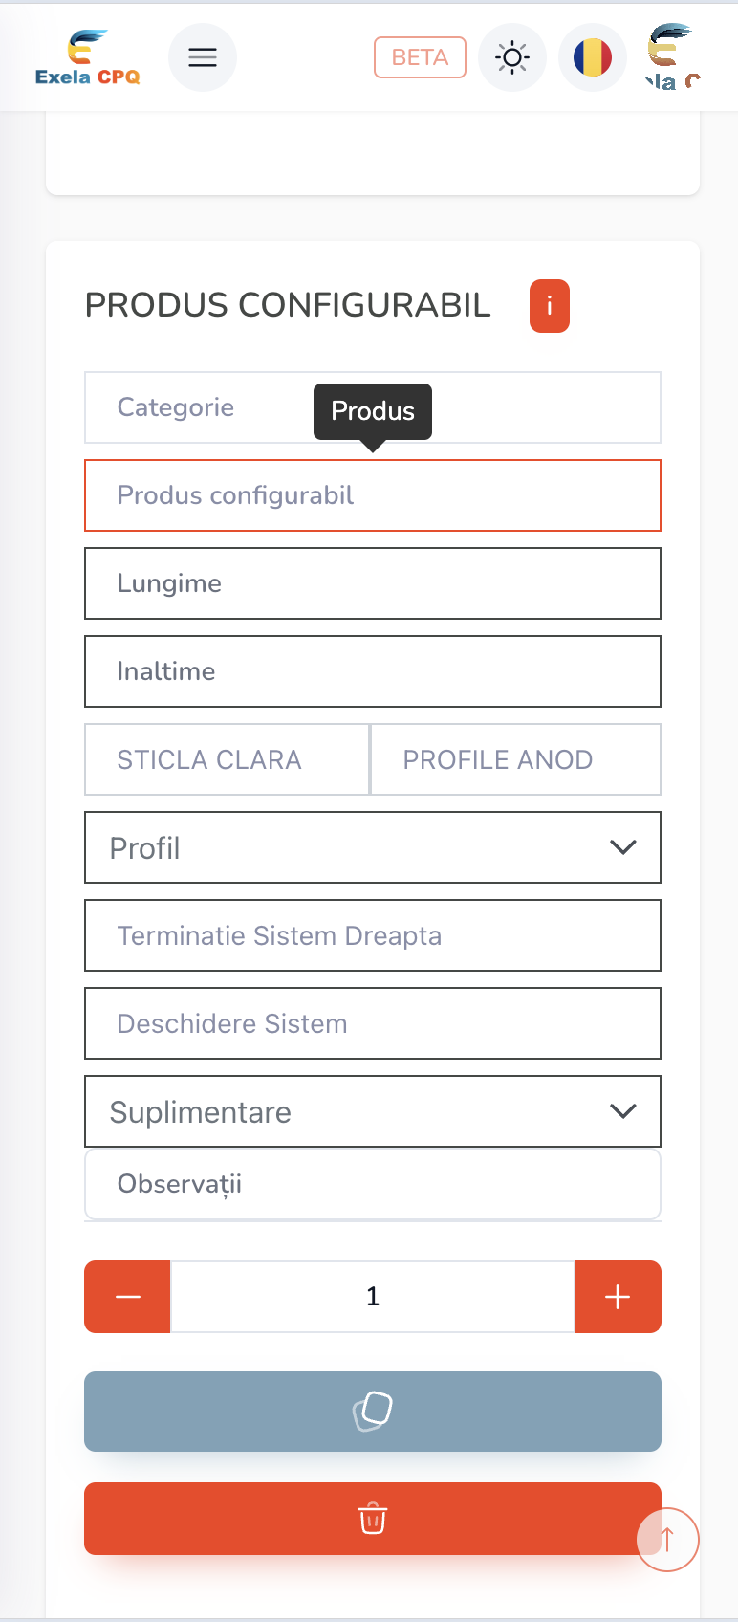The width and height of the screenshot is (738, 1622).
Task: Toggle light/dark theme sun icon
Action: (512, 57)
